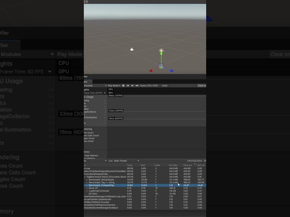Collapse the TagBenchmark.Start() row

pyautogui.click(x=85, y=177)
